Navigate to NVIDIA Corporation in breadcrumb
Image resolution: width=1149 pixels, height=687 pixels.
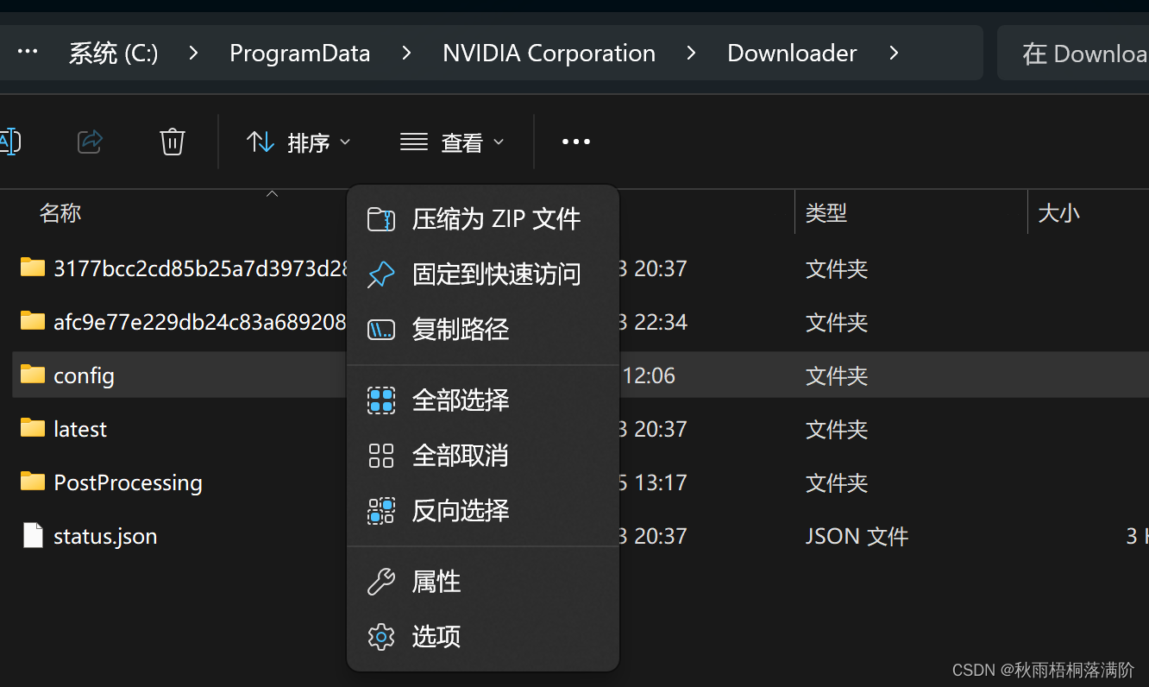[x=549, y=54]
